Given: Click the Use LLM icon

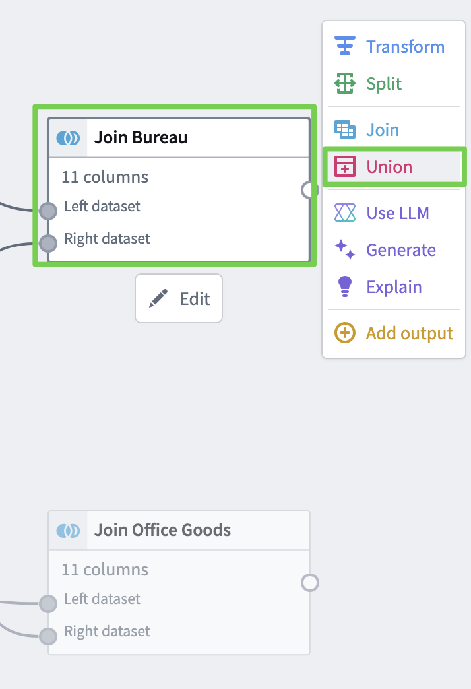Looking at the screenshot, I should [x=345, y=213].
